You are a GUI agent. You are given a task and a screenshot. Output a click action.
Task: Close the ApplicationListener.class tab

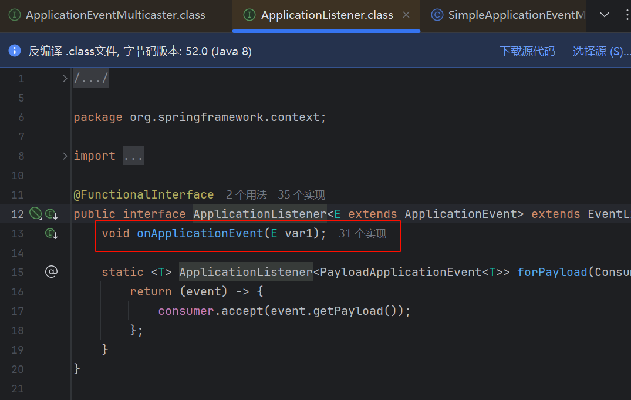[x=406, y=15]
